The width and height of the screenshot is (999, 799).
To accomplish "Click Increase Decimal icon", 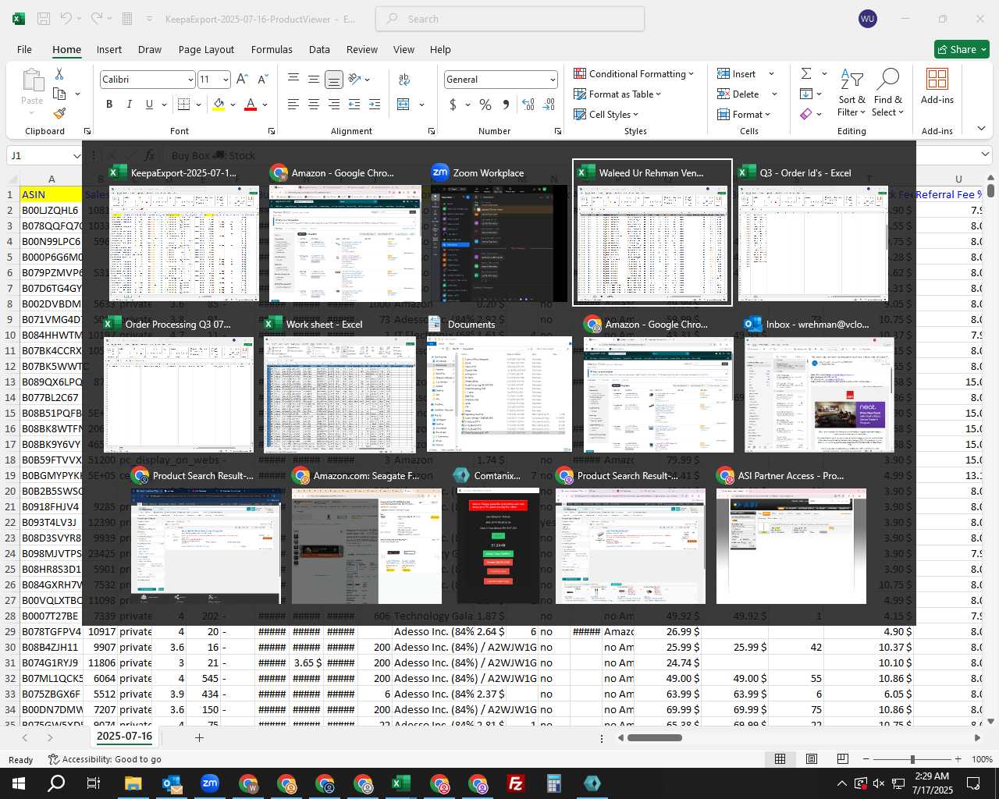I will 528,104.
